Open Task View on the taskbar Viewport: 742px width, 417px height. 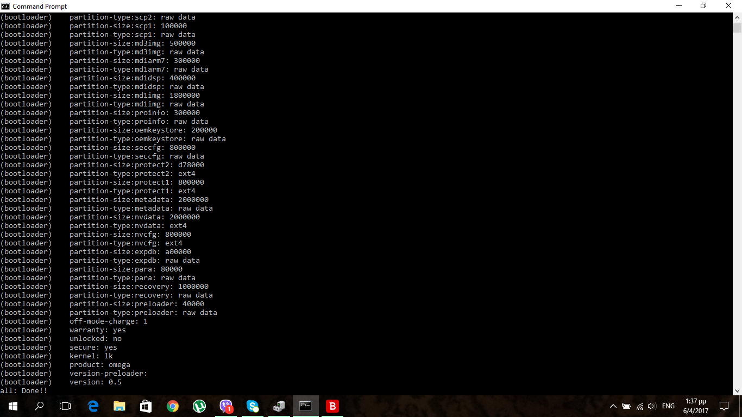(65, 406)
